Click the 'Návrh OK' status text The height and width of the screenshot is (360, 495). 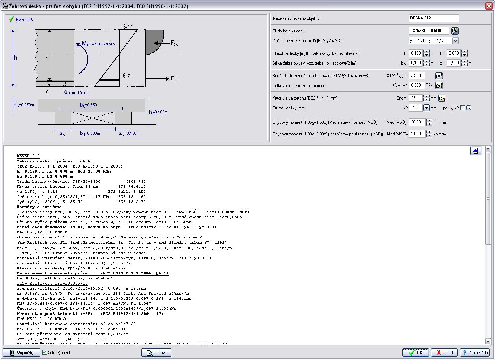click(x=24, y=19)
